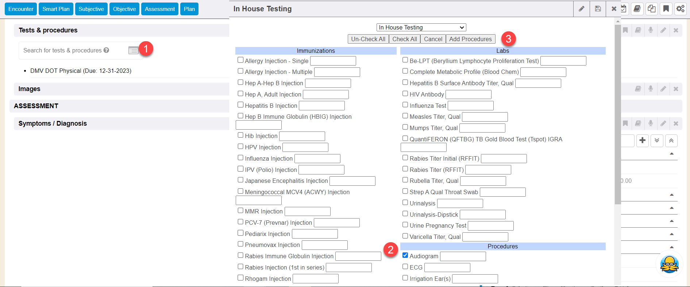The image size is (690, 287).
Task: Click the chat assistant mascot icon
Action: [x=669, y=264]
